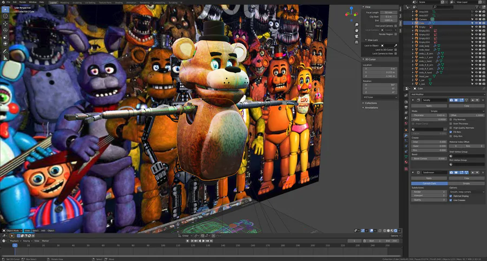Select the Move tool in left toolbar
The image size is (487, 261).
click(5, 23)
